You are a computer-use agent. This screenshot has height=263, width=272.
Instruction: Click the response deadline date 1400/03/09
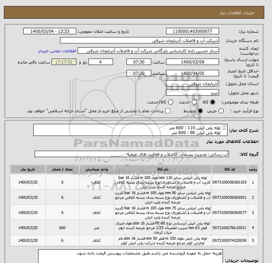pos(193,62)
